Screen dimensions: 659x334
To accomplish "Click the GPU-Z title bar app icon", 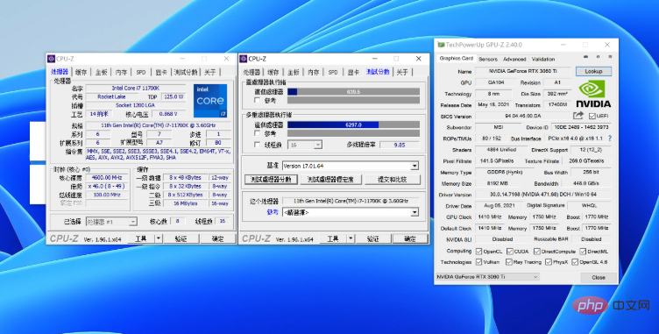I will (441, 45).
